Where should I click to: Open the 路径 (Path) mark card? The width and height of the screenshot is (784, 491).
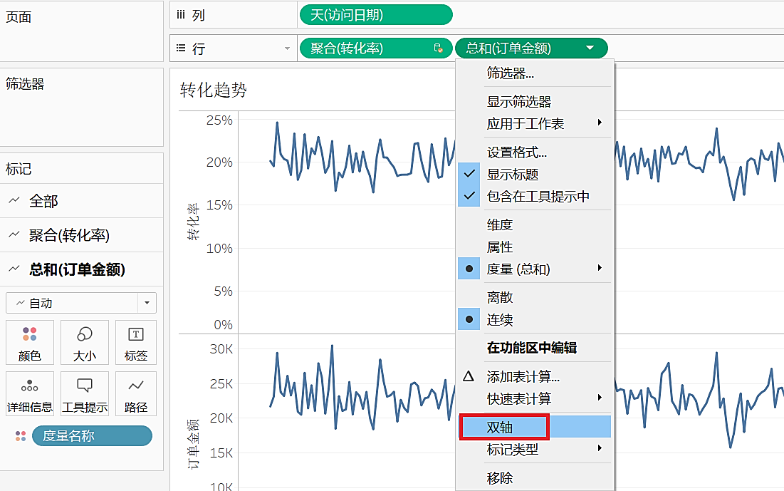coord(135,394)
